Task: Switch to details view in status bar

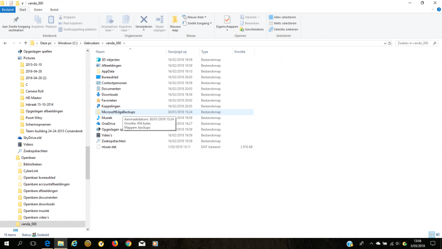Action: [431, 234]
